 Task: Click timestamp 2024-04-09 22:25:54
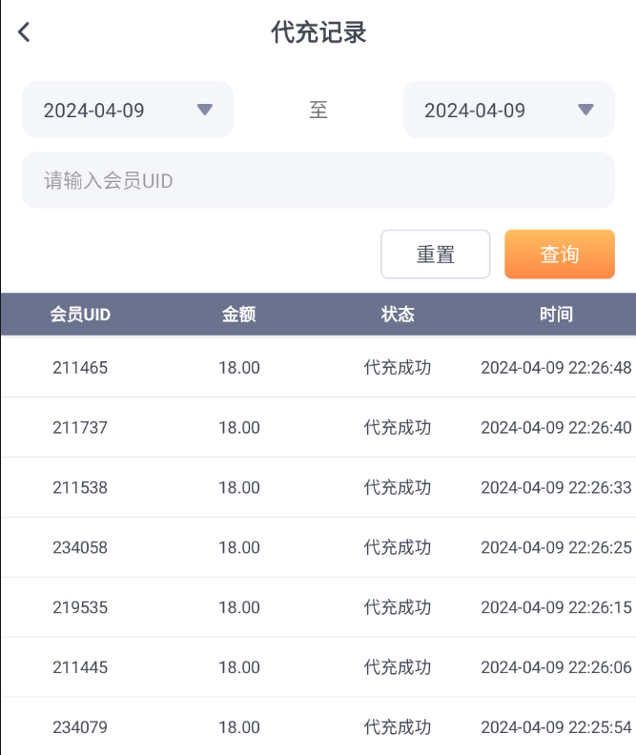pyautogui.click(x=556, y=727)
